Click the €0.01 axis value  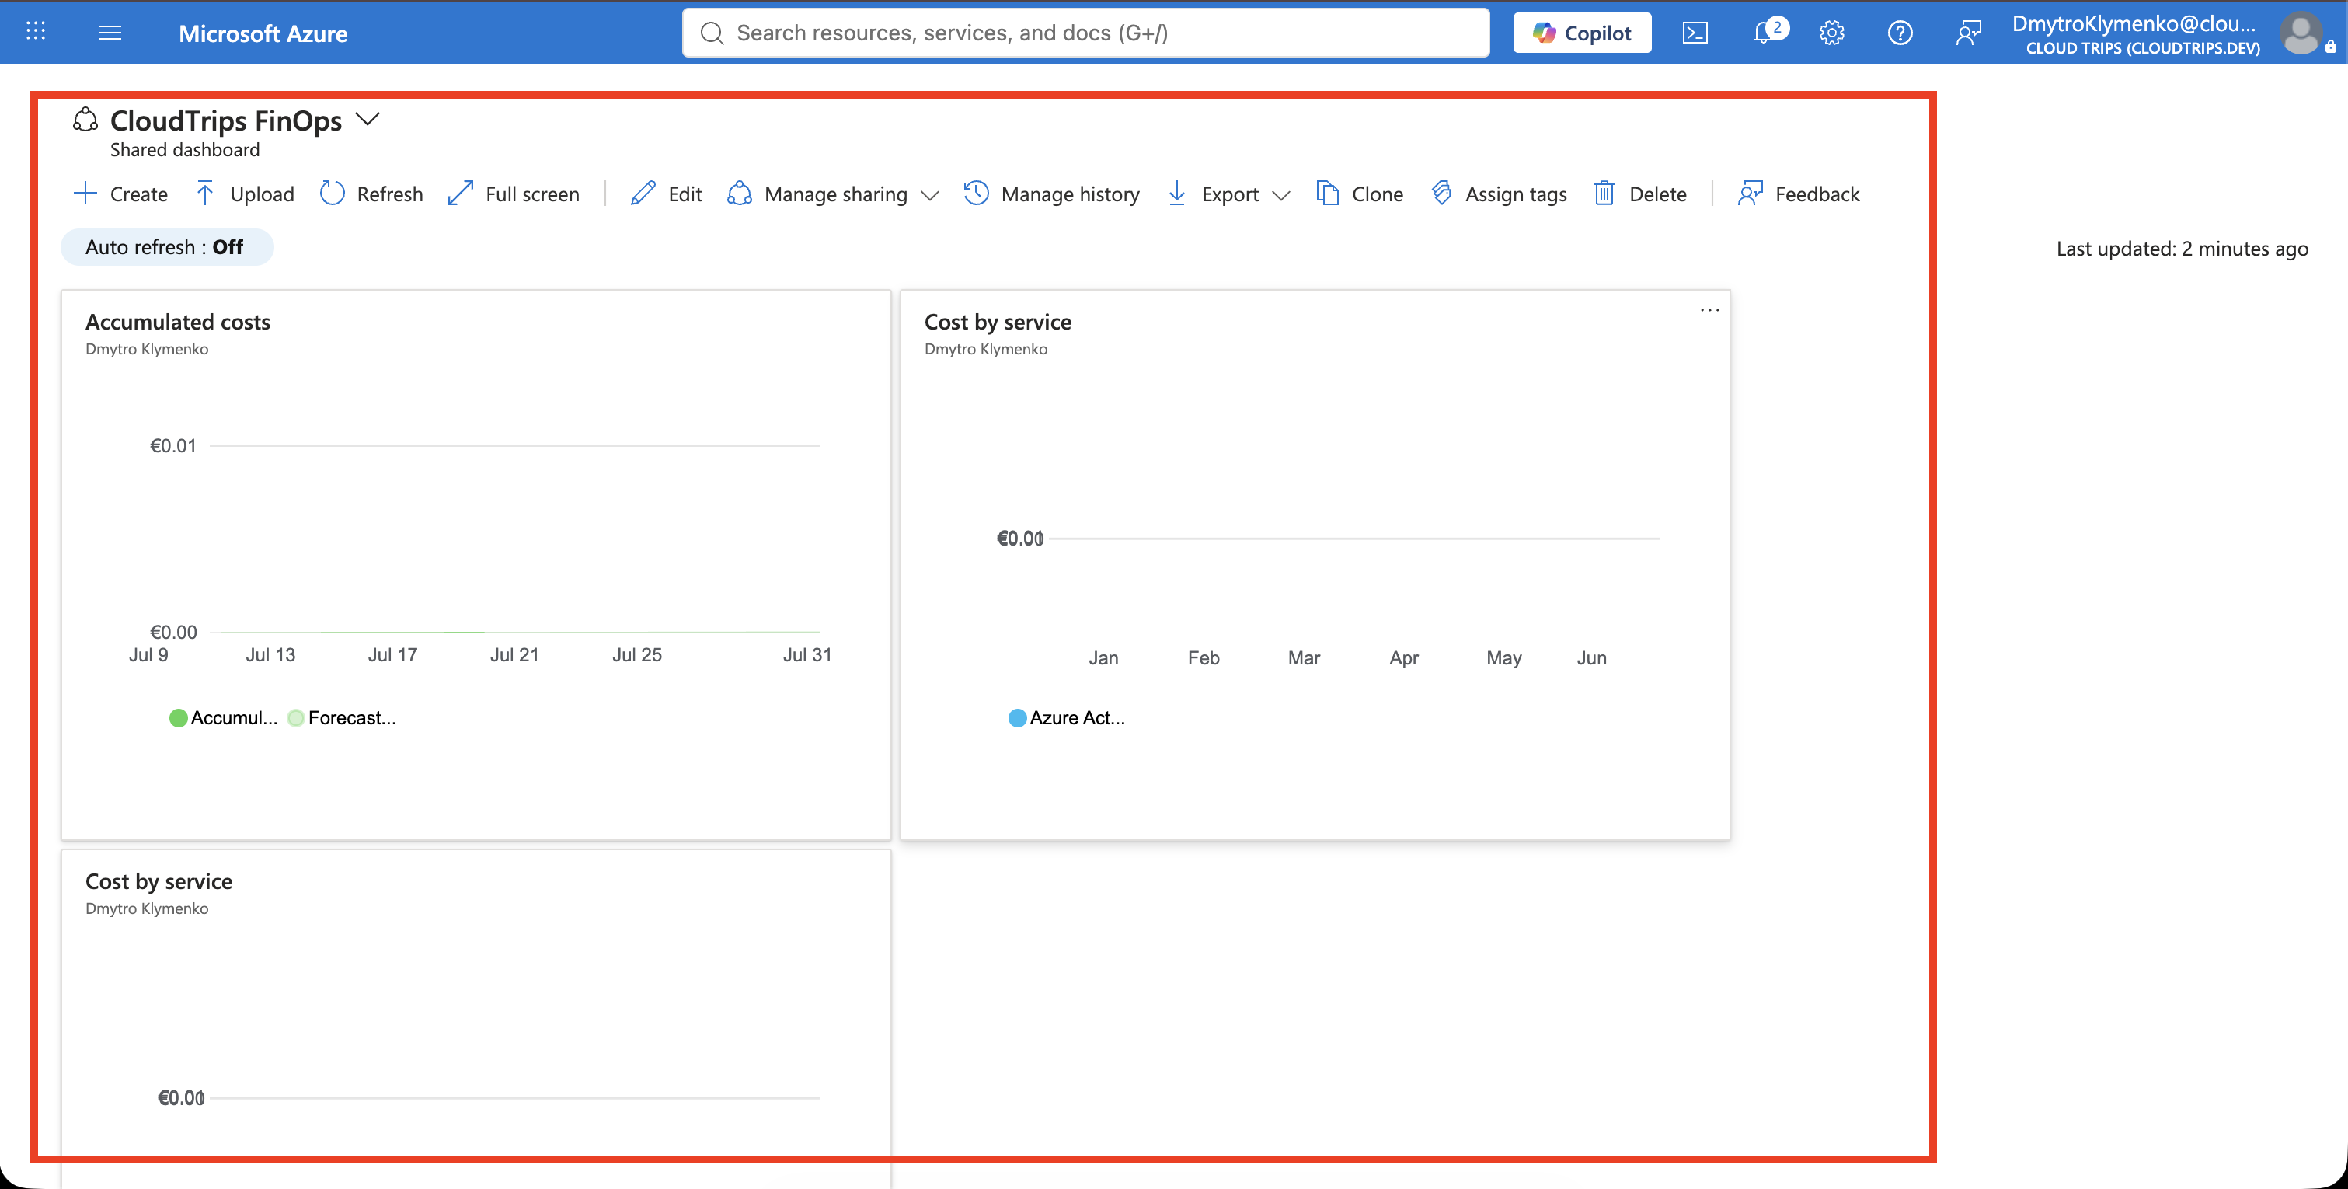(x=173, y=446)
